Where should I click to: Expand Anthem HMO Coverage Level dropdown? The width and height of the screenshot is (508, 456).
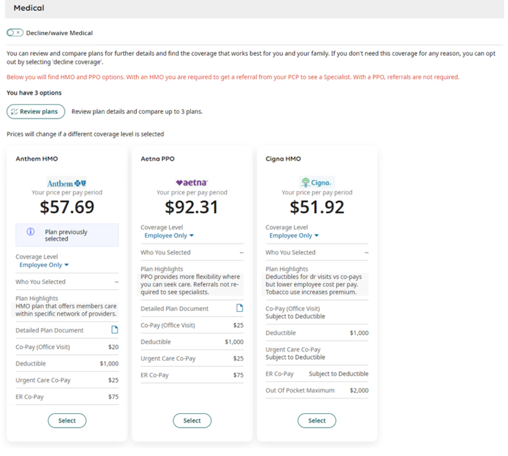click(43, 265)
